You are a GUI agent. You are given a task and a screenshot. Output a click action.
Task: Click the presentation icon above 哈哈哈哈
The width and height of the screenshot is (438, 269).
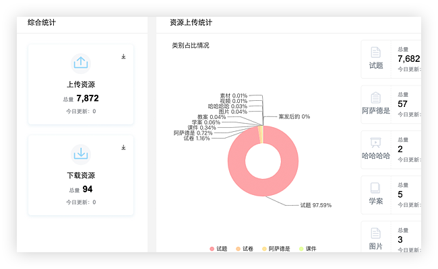point(375,143)
